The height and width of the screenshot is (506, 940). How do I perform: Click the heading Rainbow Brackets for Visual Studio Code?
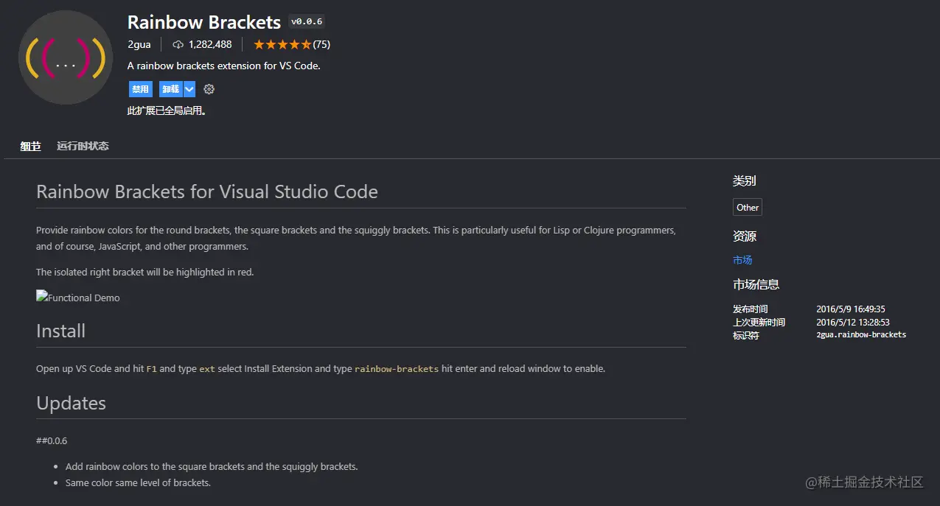tap(207, 191)
